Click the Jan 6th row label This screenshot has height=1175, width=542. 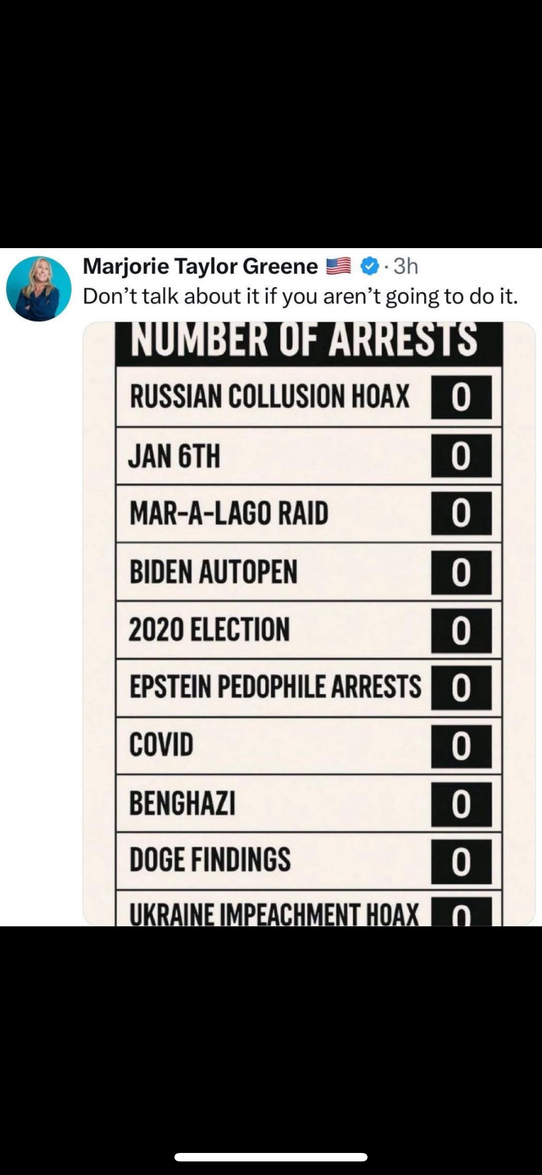point(174,456)
